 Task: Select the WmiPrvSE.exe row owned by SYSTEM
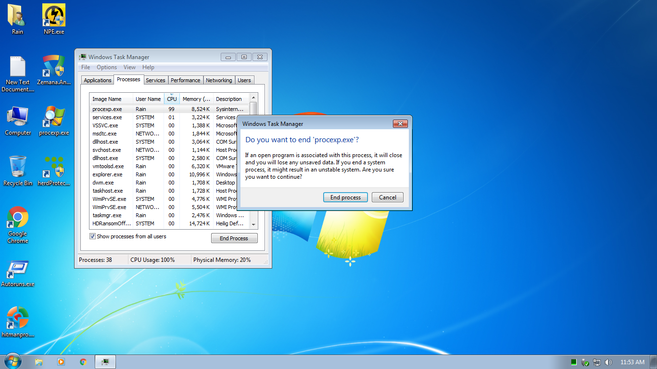[x=170, y=199]
